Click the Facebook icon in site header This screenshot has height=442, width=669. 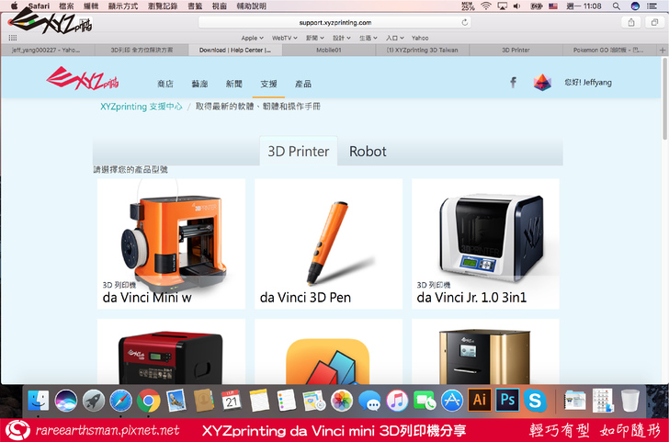coord(514,82)
